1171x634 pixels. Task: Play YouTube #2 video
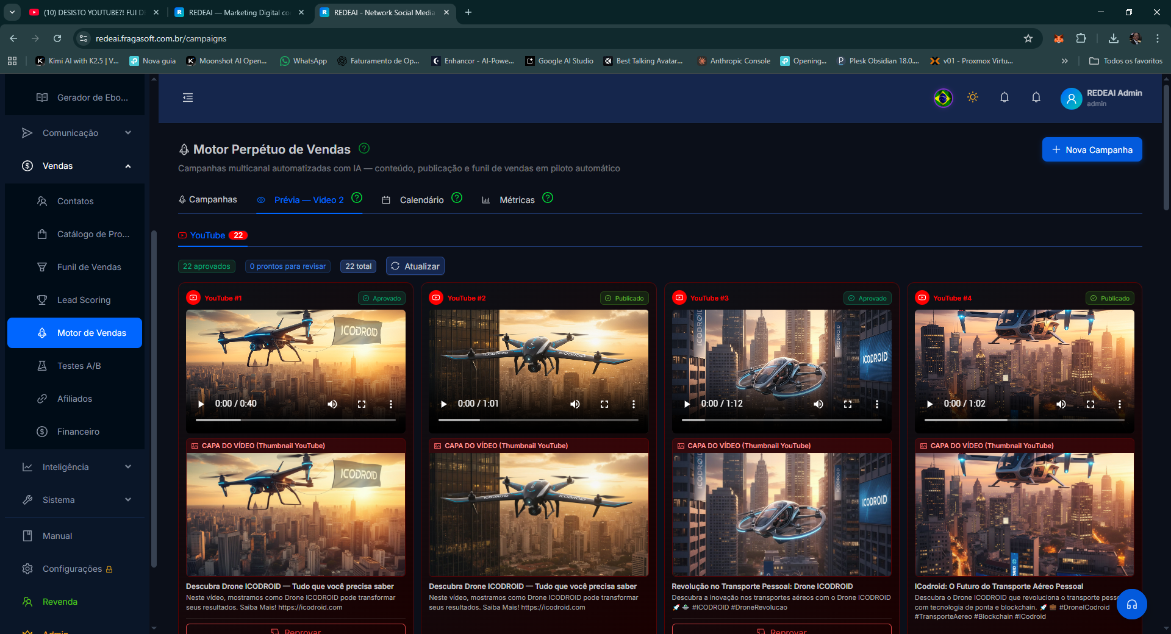(444, 404)
